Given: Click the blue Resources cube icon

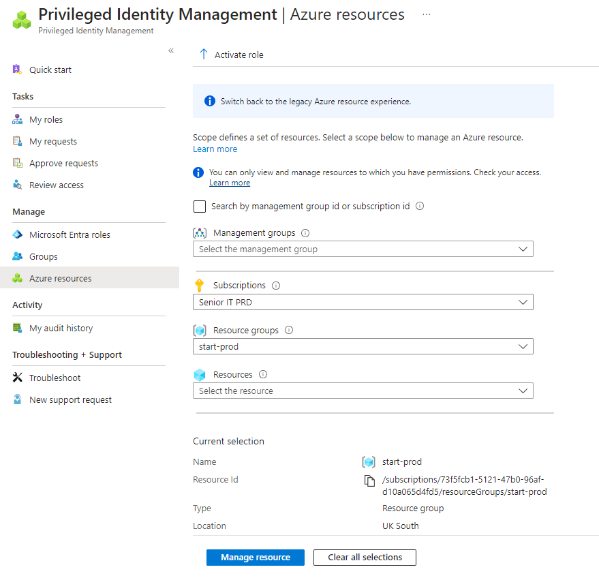Looking at the screenshot, I should (200, 375).
